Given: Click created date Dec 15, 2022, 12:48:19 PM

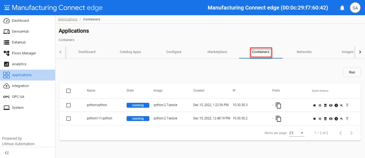Looking at the screenshot, I should tap(212, 118).
